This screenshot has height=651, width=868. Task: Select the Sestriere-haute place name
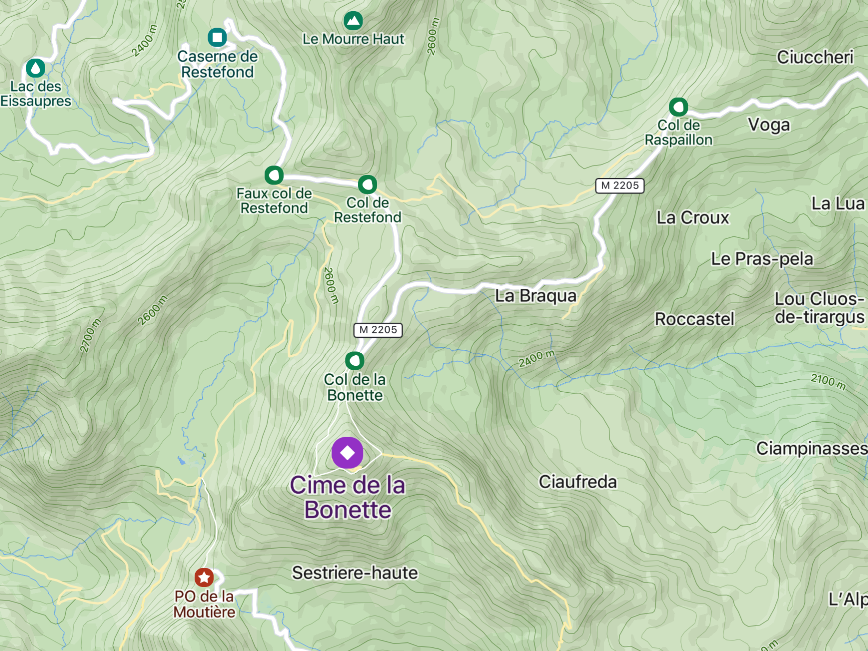pos(355,573)
